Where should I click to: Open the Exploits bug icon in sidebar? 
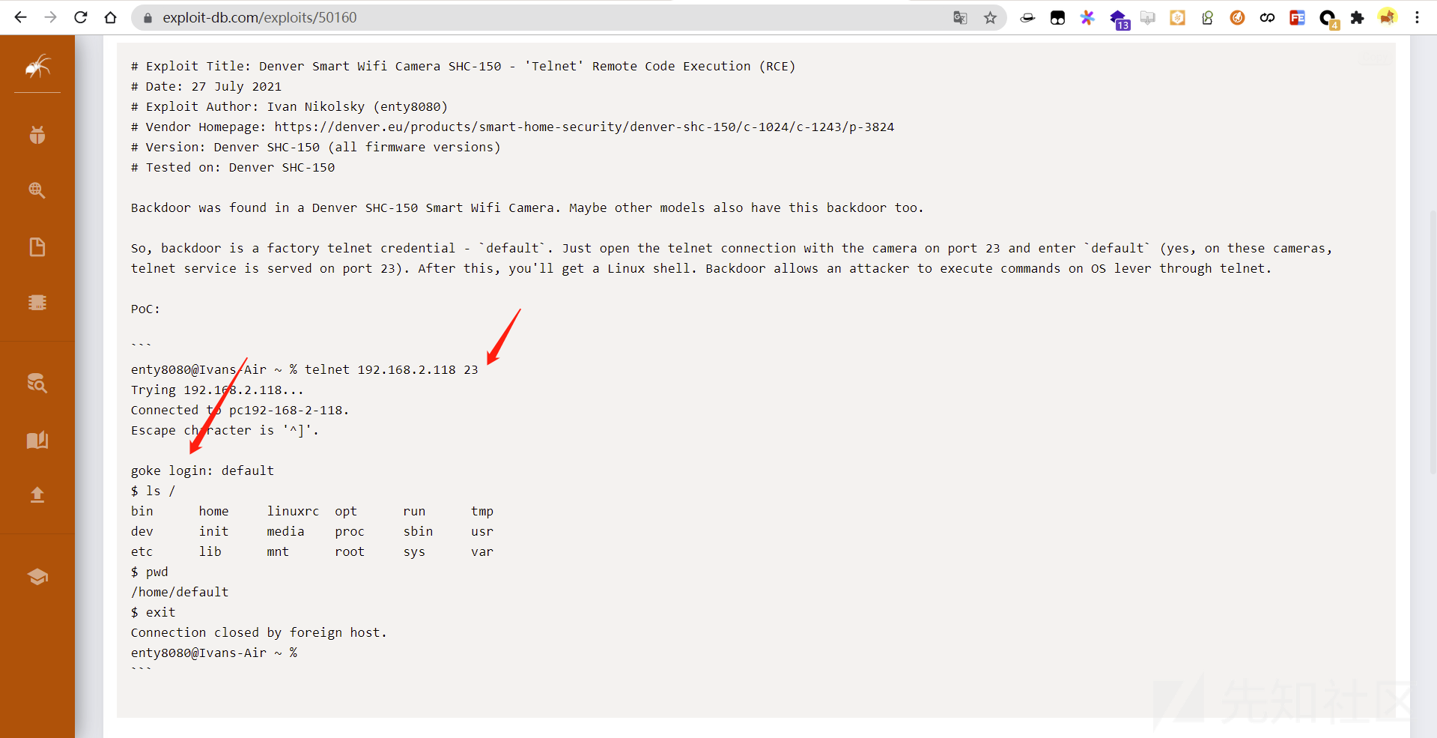[37, 135]
